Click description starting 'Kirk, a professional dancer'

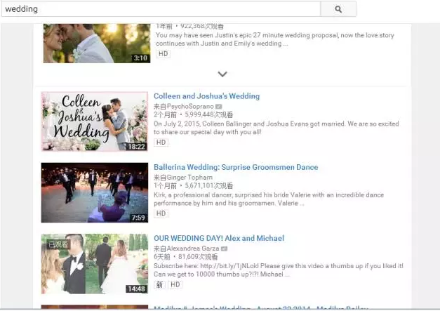point(269,199)
